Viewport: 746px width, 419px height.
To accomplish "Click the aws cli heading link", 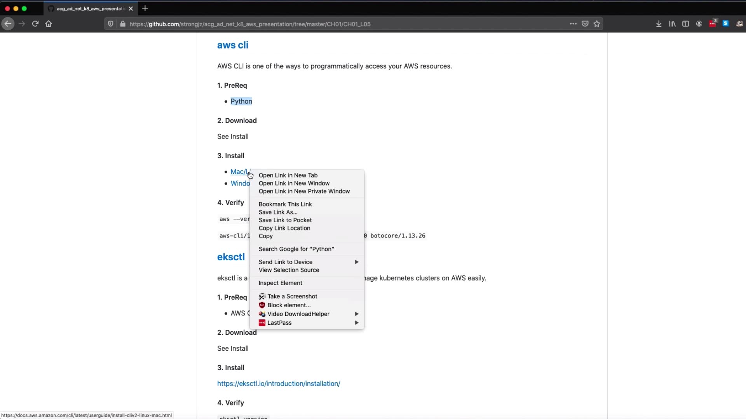I will 232,45.
